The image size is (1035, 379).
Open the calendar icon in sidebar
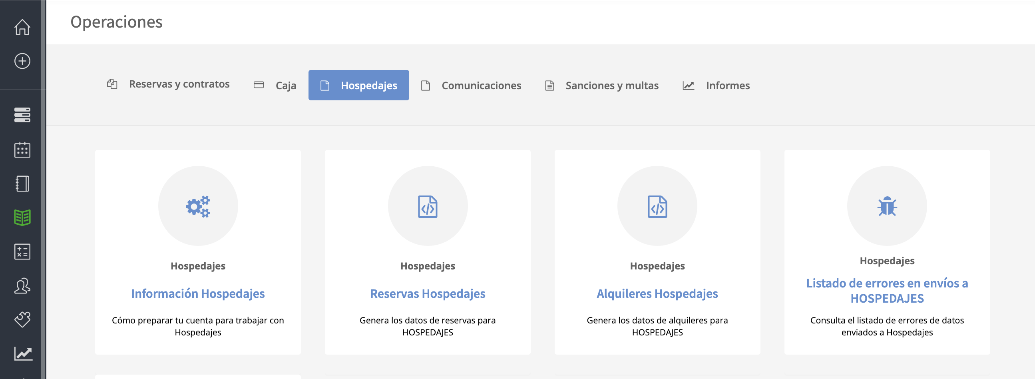pos(22,150)
